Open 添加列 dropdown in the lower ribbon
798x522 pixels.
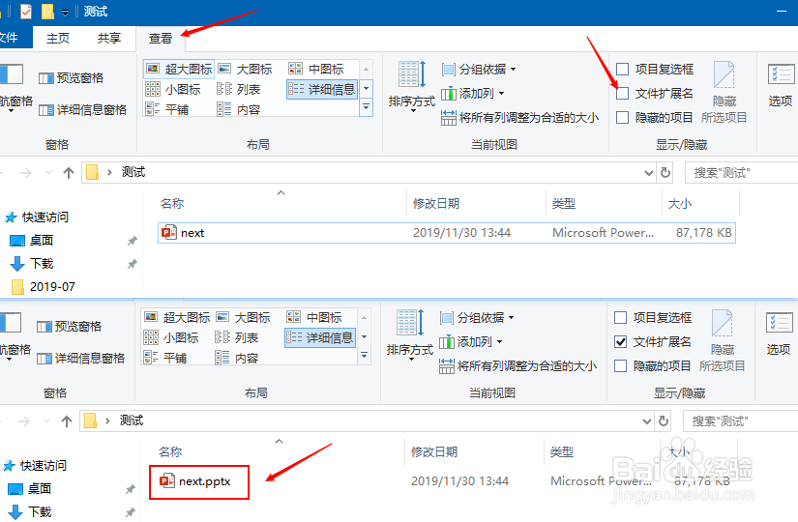(471, 342)
